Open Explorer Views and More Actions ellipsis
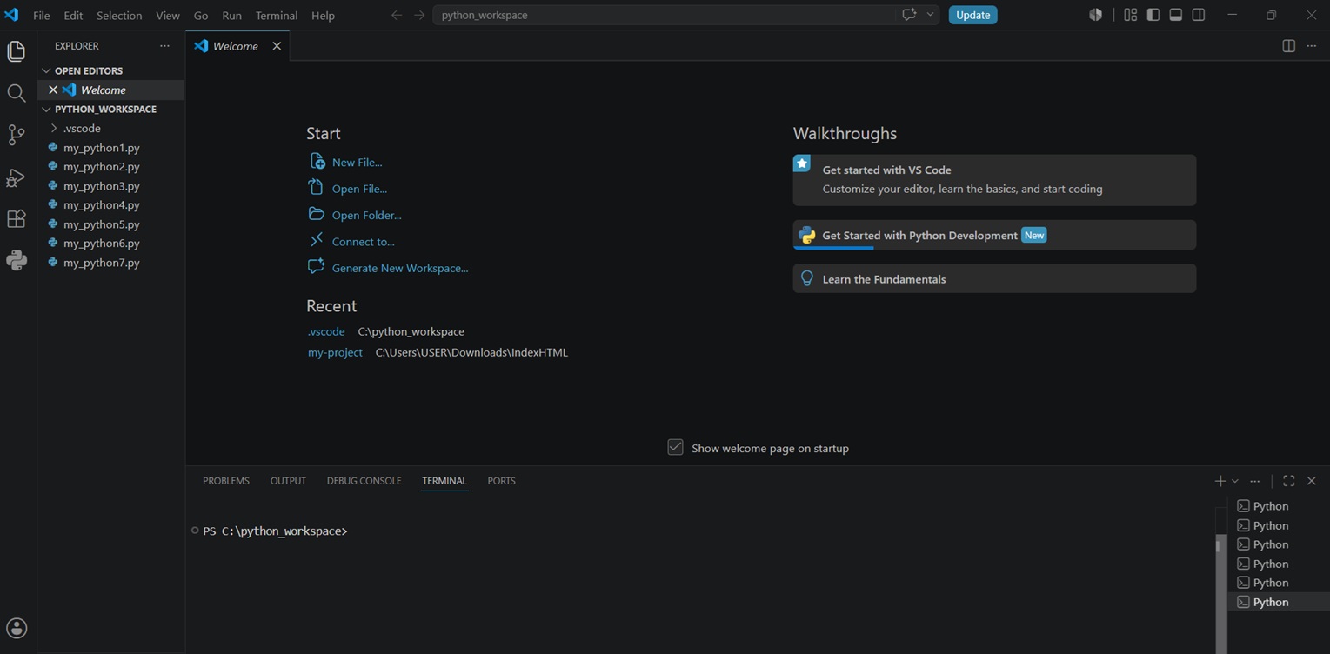This screenshot has width=1330, height=654. coord(164,46)
